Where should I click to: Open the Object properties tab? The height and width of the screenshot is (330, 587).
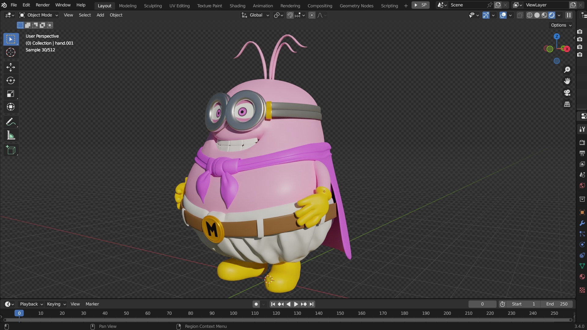[582, 212]
